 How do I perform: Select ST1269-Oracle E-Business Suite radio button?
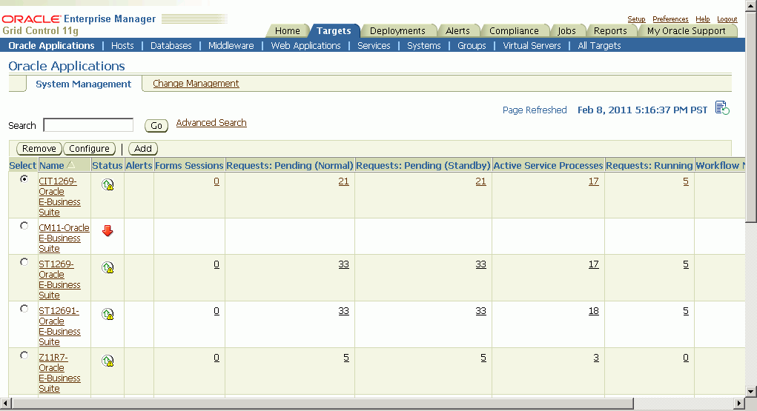point(24,261)
